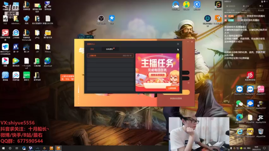Open the gfhfg folder

[37, 33]
